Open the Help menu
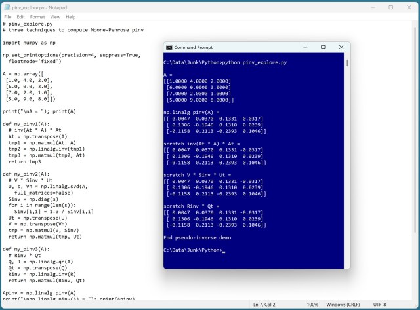This screenshot has height=310, width=420. [70, 16]
